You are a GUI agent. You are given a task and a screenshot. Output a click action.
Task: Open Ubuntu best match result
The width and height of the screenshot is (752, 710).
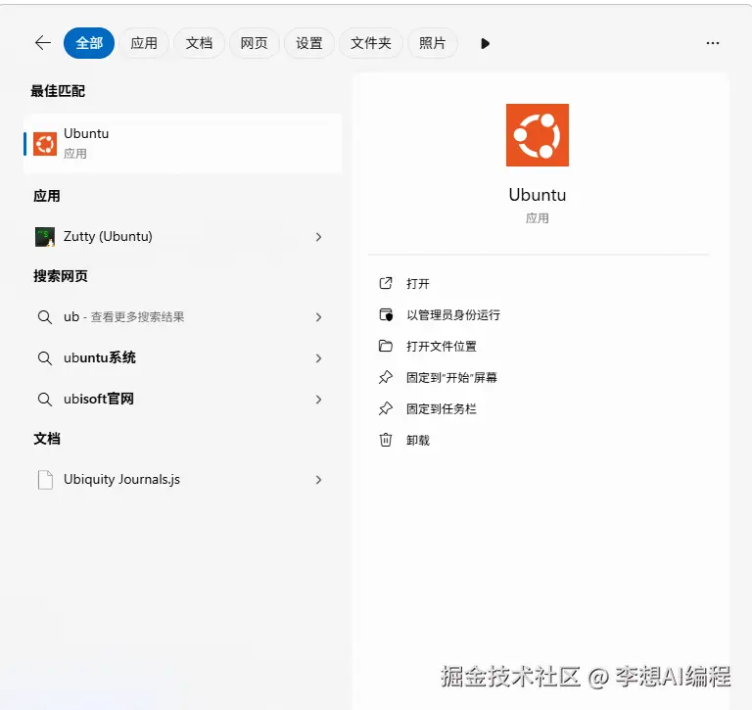point(183,143)
